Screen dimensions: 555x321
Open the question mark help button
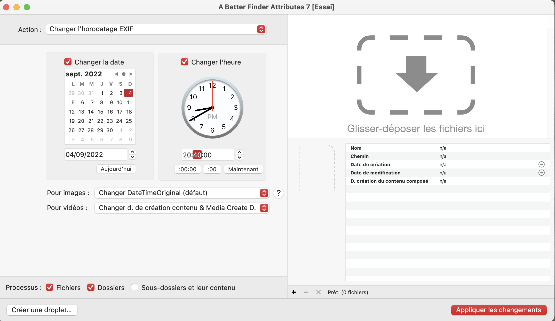[279, 193]
